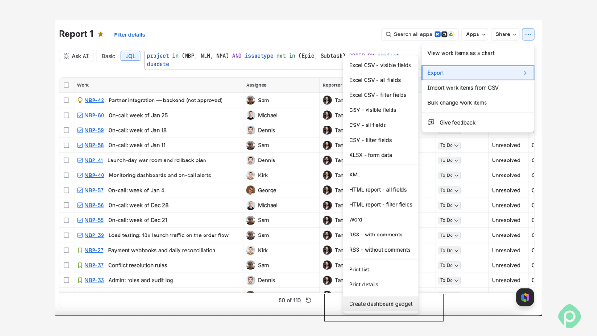Select Create dashboard gadget

point(381,304)
